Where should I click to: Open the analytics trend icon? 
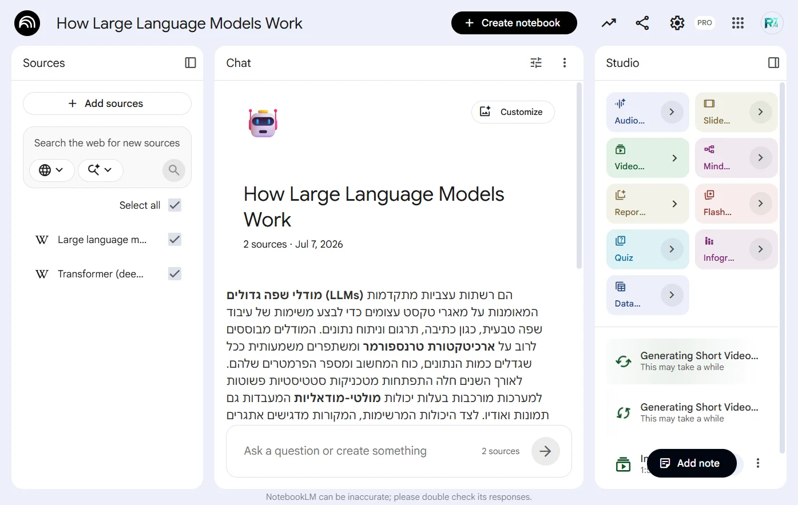609,23
